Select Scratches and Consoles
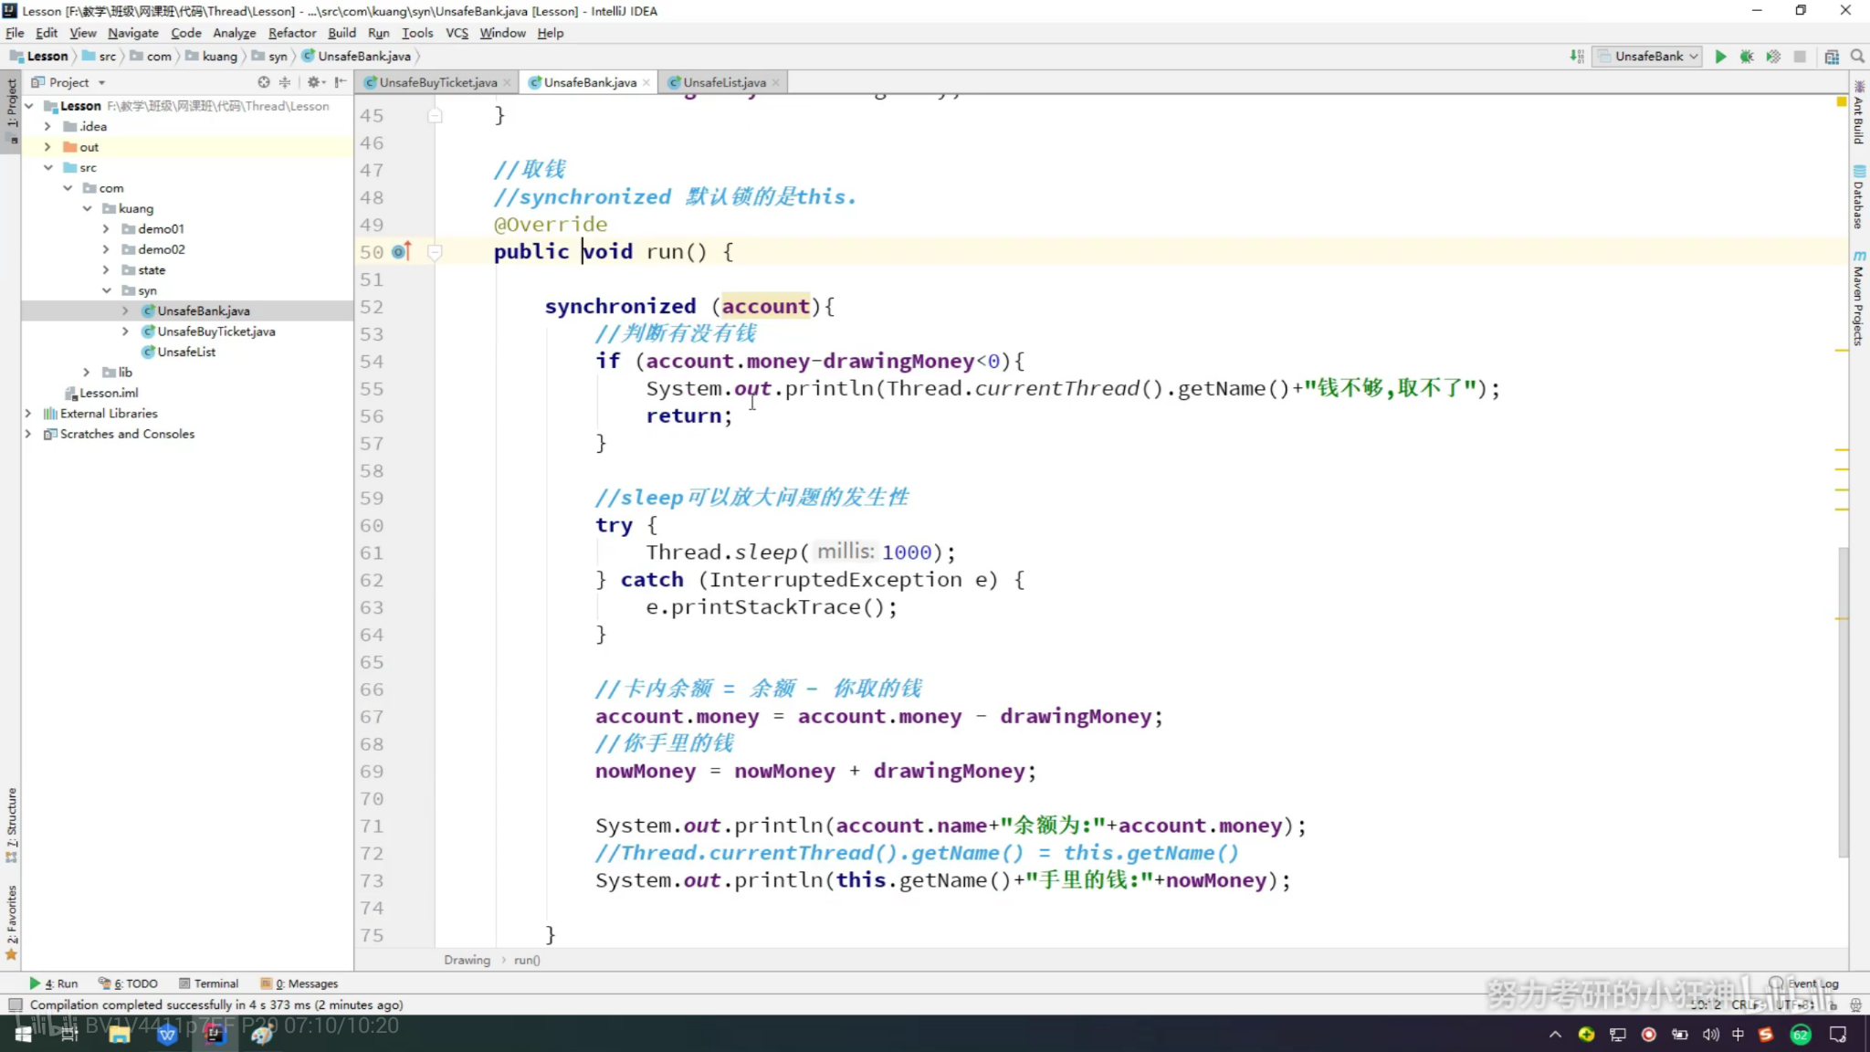The width and height of the screenshot is (1870, 1052). click(x=127, y=434)
